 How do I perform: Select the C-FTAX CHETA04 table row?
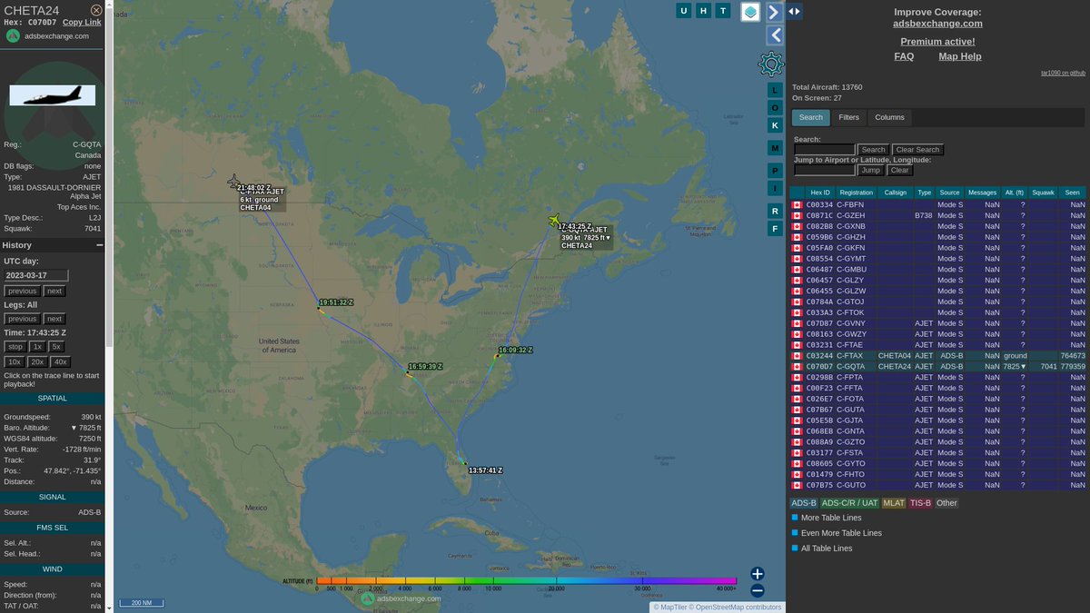938,356
